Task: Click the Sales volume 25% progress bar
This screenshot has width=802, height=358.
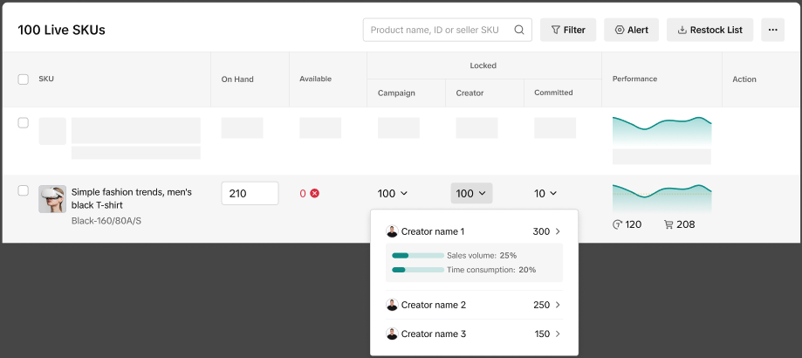Action: pyautogui.click(x=418, y=256)
